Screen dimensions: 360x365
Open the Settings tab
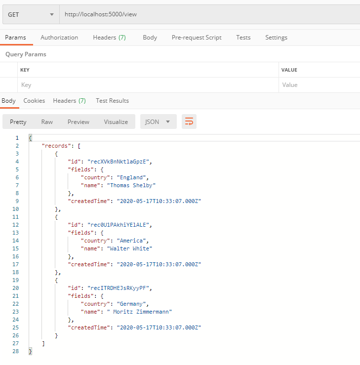pos(276,38)
